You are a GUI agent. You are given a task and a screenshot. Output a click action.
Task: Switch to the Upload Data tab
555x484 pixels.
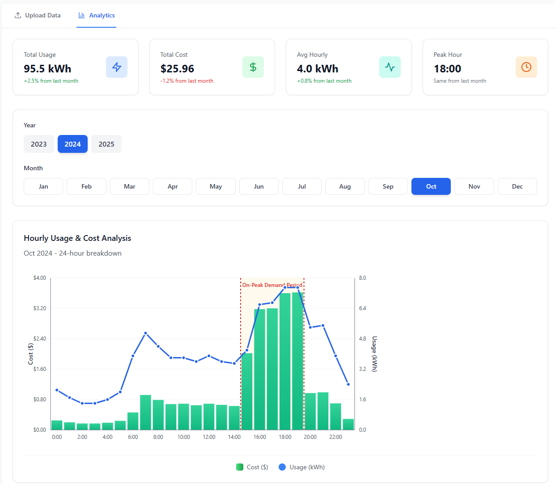(38, 15)
